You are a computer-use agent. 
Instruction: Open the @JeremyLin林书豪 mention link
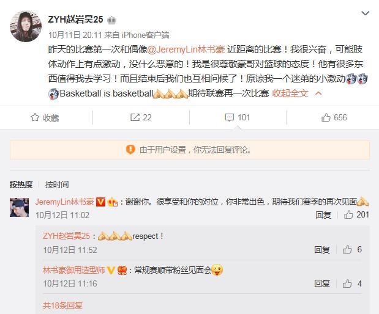point(186,49)
